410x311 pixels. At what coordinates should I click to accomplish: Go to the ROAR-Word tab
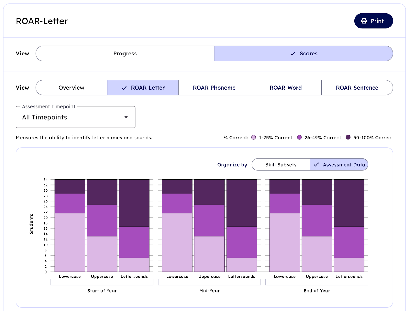pos(286,88)
